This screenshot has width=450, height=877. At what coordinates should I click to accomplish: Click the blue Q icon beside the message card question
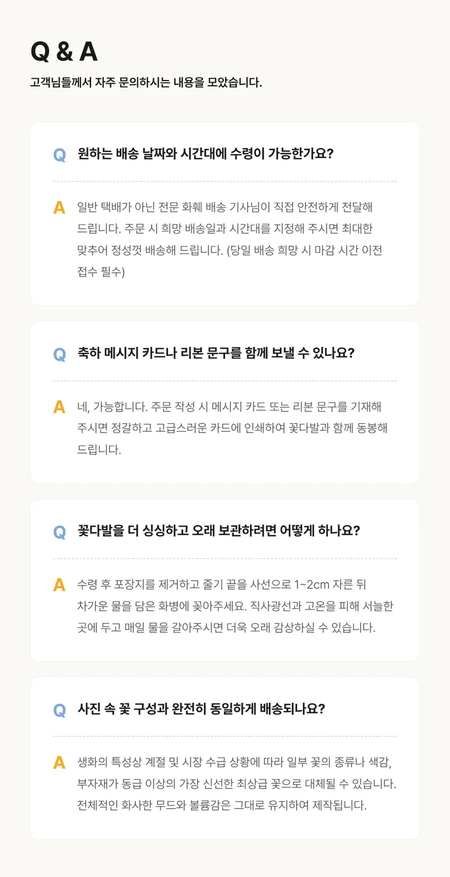60,354
